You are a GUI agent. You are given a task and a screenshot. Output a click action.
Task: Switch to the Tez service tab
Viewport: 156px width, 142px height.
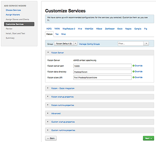coord(57,34)
